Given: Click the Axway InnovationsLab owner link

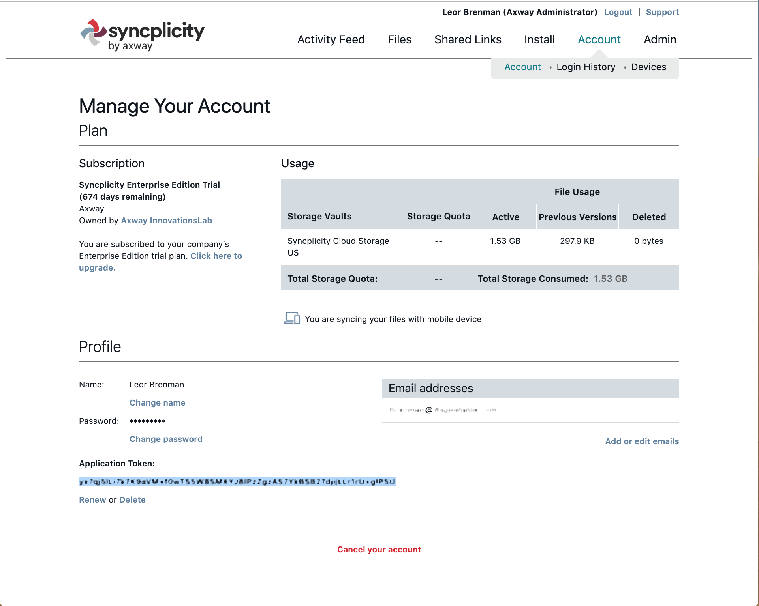Looking at the screenshot, I should [x=166, y=221].
